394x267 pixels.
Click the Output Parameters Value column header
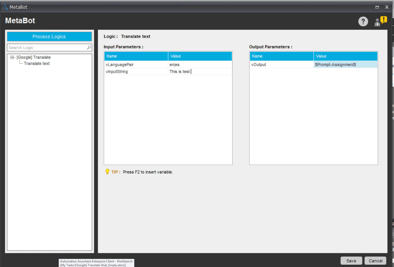tap(345, 56)
